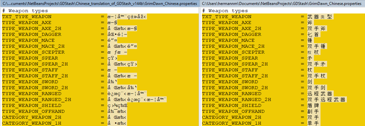Image resolution: width=365 pixels, height=126 pixels.
Task: Click the right CATEGORY_WEAPON_1H key
Action: pos(231,123)
